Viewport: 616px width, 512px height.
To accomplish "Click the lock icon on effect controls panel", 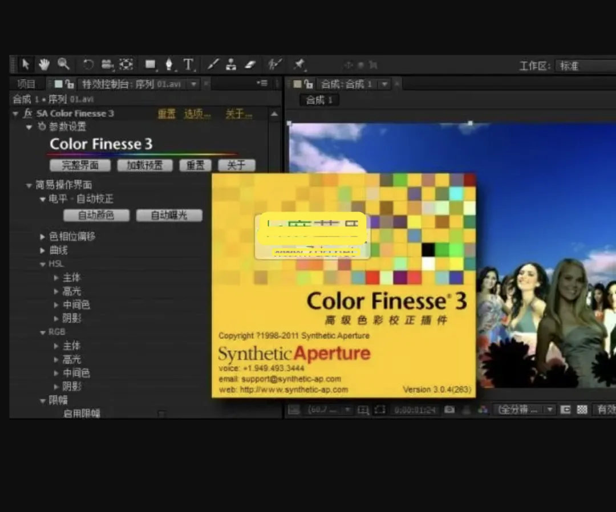I will [70, 84].
